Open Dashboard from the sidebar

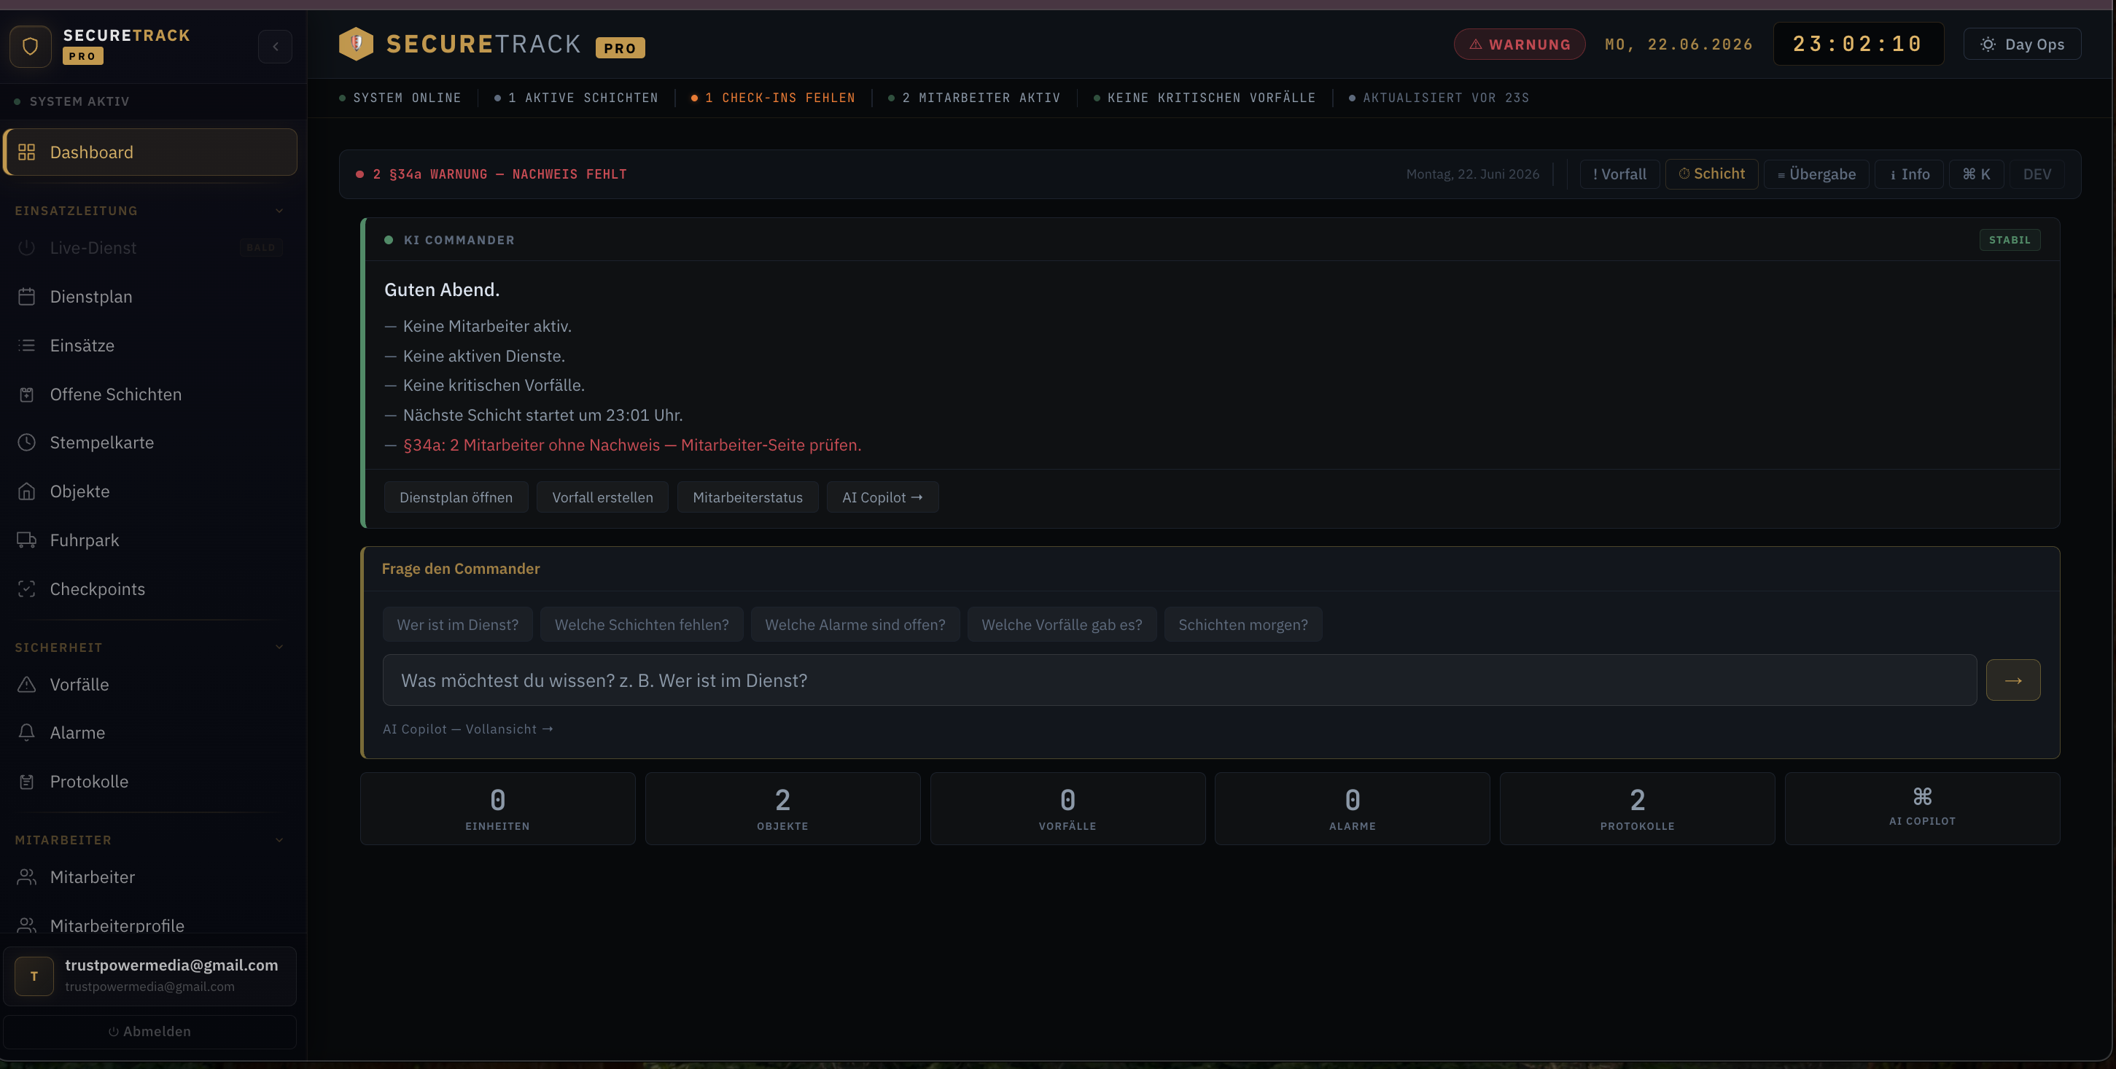(x=150, y=152)
